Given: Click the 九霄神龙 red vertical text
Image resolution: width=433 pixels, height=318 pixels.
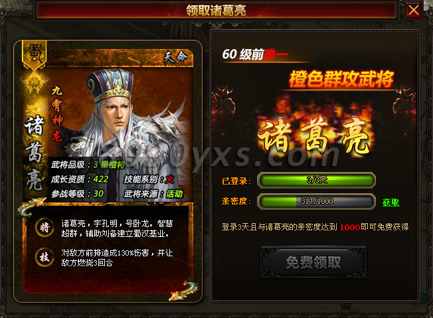Looking at the screenshot, I should pyautogui.click(x=57, y=114).
